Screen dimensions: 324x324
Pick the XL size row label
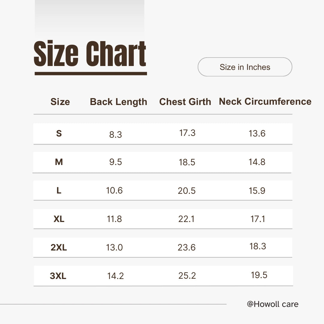pyautogui.click(x=59, y=219)
